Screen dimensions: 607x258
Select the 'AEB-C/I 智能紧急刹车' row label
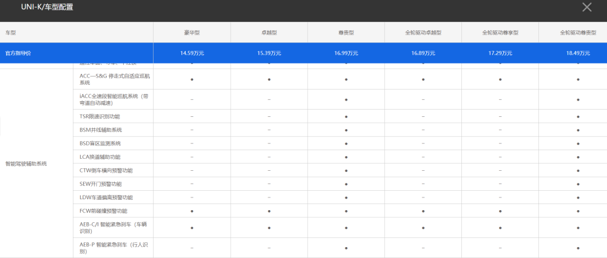pyautogui.click(x=114, y=228)
